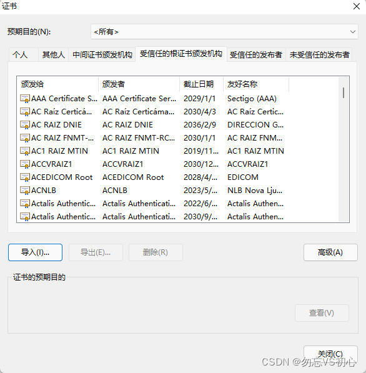Click the 2036/2/9 expiration date
Screen dimensions: 366x373
pyautogui.click(x=200, y=125)
